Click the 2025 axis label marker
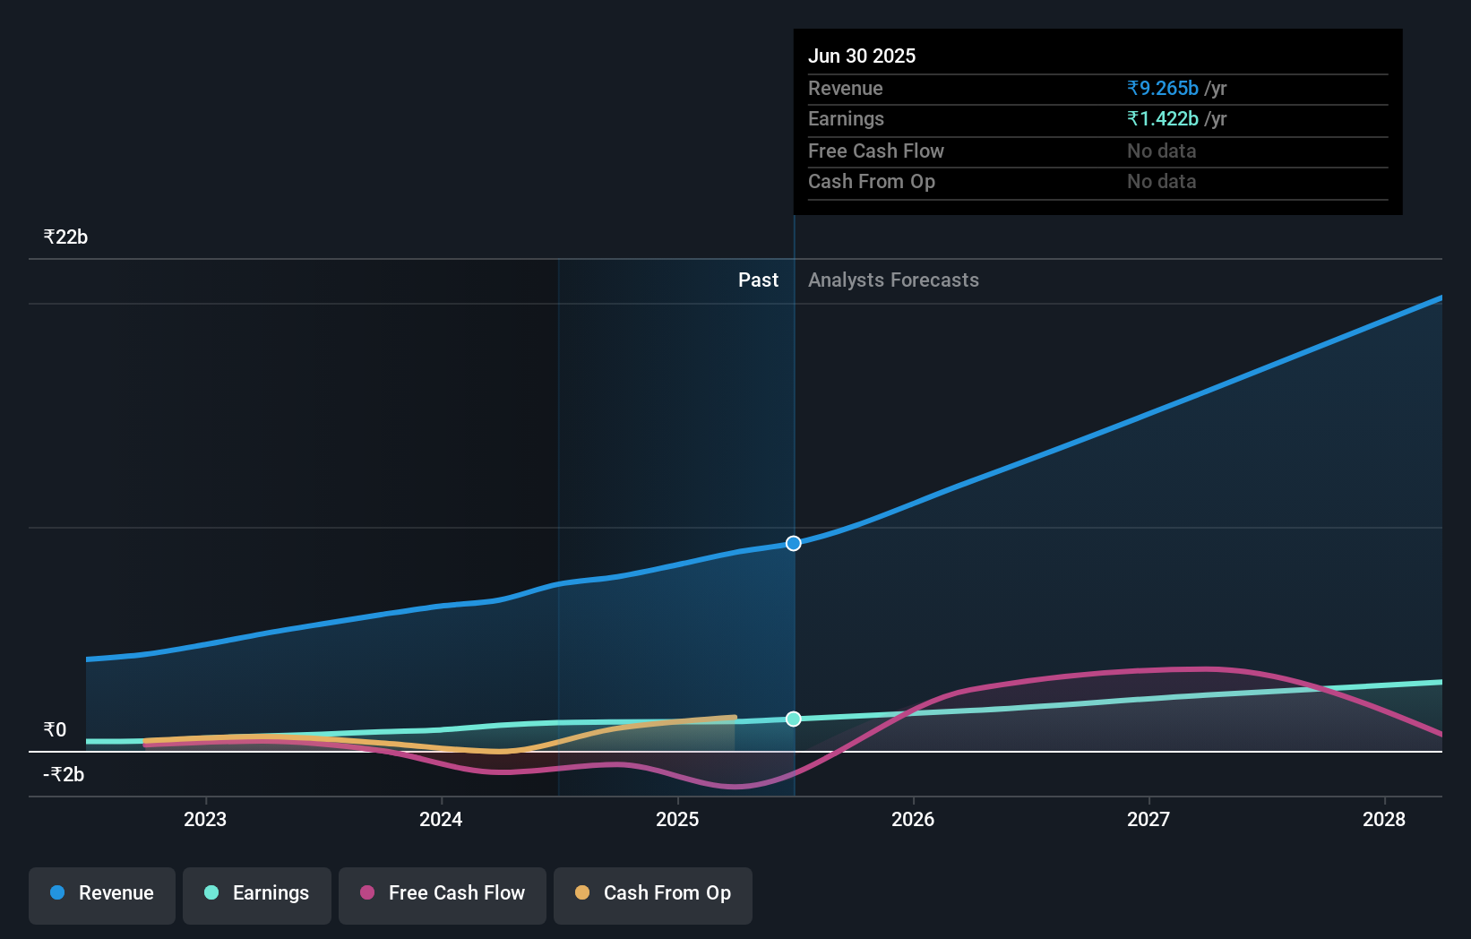This screenshot has height=939, width=1471. click(677, 819)
